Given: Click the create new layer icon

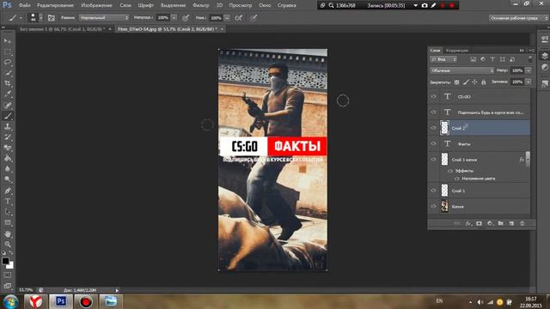Looking at the screenshot, I should coord(511,223).
